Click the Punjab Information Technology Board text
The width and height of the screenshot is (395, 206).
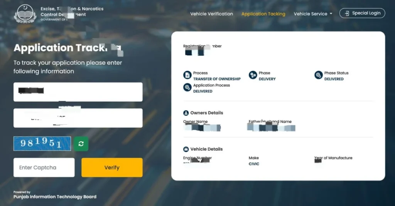coord(55,197)
